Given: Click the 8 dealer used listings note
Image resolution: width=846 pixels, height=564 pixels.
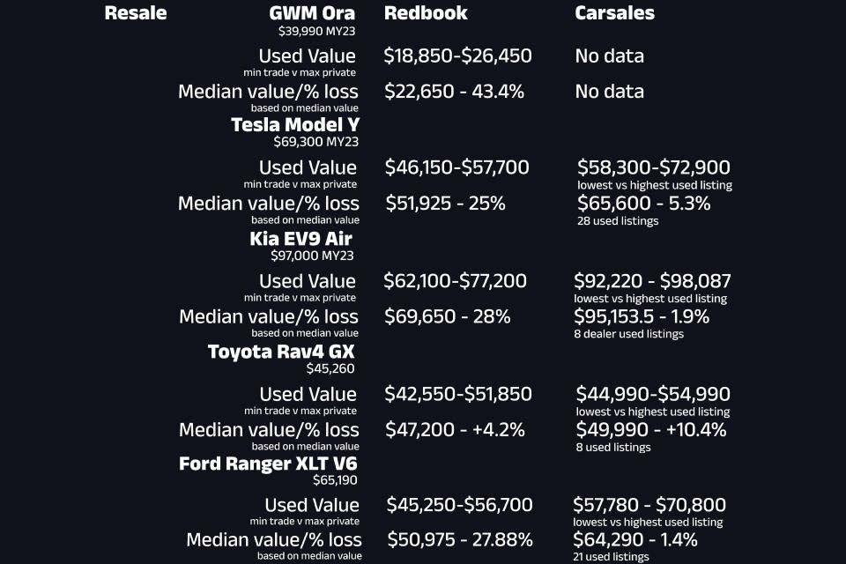Looking at the screenshot, I should click(628, 334).
